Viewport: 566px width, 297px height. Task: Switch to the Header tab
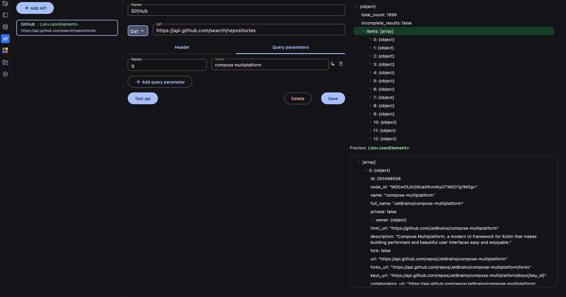[182, 47]
